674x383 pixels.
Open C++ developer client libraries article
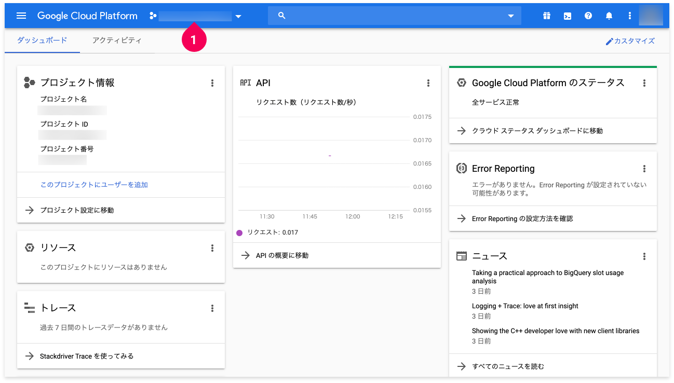pos(556,331)
